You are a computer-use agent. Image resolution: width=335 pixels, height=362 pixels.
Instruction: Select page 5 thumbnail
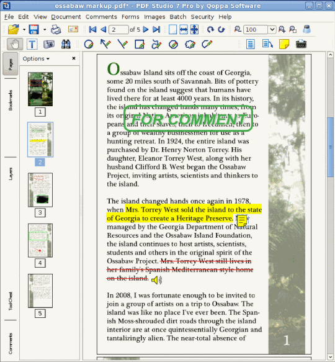click(x=40, y=291)
